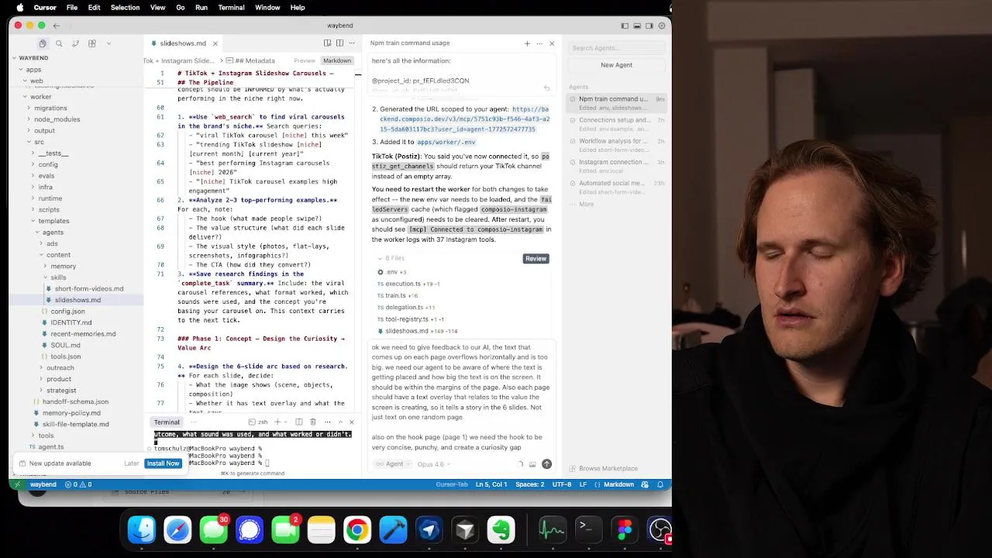Switch to the Preview mode tab

coord(304,60)
